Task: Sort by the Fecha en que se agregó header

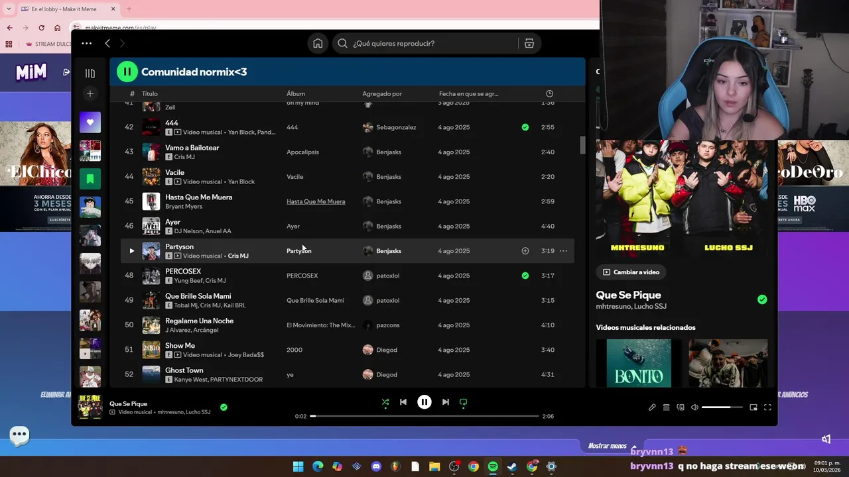Action: click(x=468, y=93)
